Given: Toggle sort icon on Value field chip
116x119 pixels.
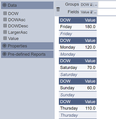Looking at the screenshot, I should (92, 12).
